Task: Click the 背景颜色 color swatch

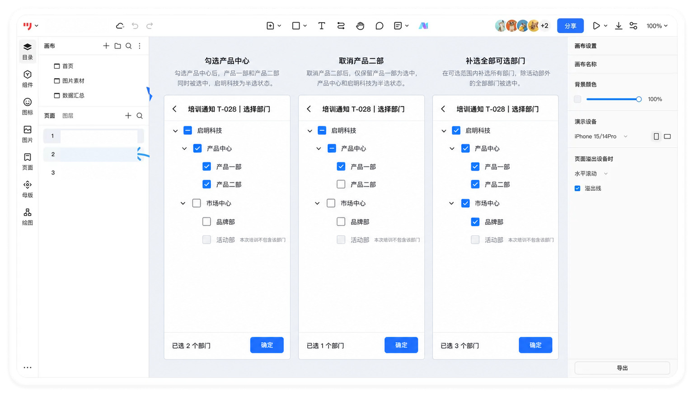Action: (x=577, y=99)
